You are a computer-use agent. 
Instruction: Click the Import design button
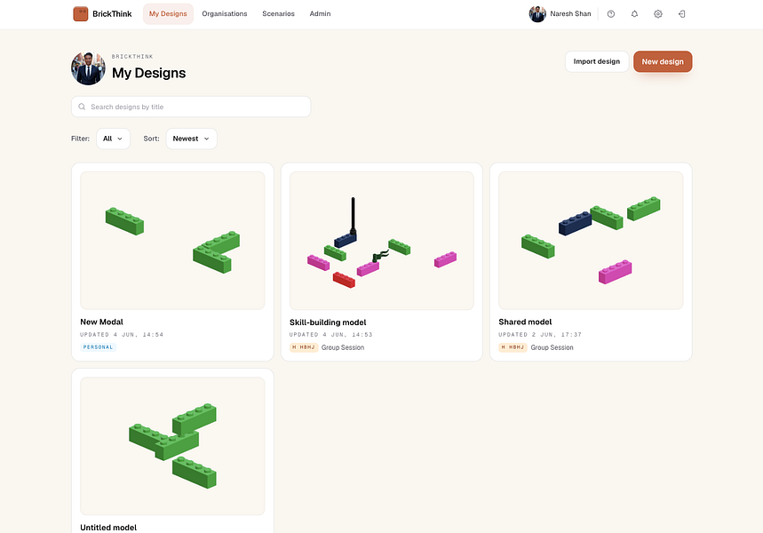click(x=597, y=61)
